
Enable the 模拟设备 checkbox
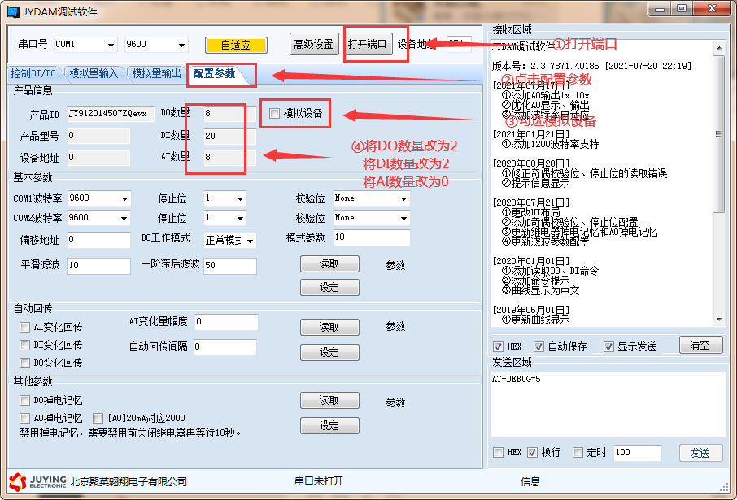coord(274,114)
